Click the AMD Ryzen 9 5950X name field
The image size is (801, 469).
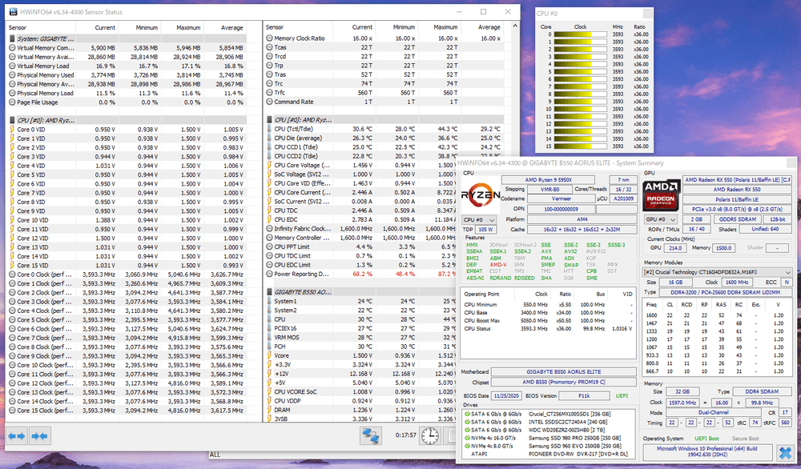tap(548, 180)
